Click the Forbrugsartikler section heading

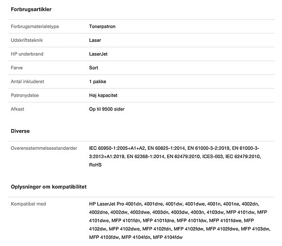(31, 9)
